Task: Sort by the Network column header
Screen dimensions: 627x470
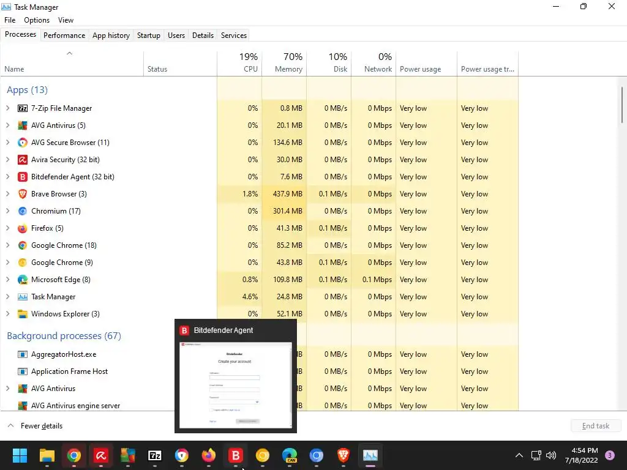Action: click(x=374, y=63)
